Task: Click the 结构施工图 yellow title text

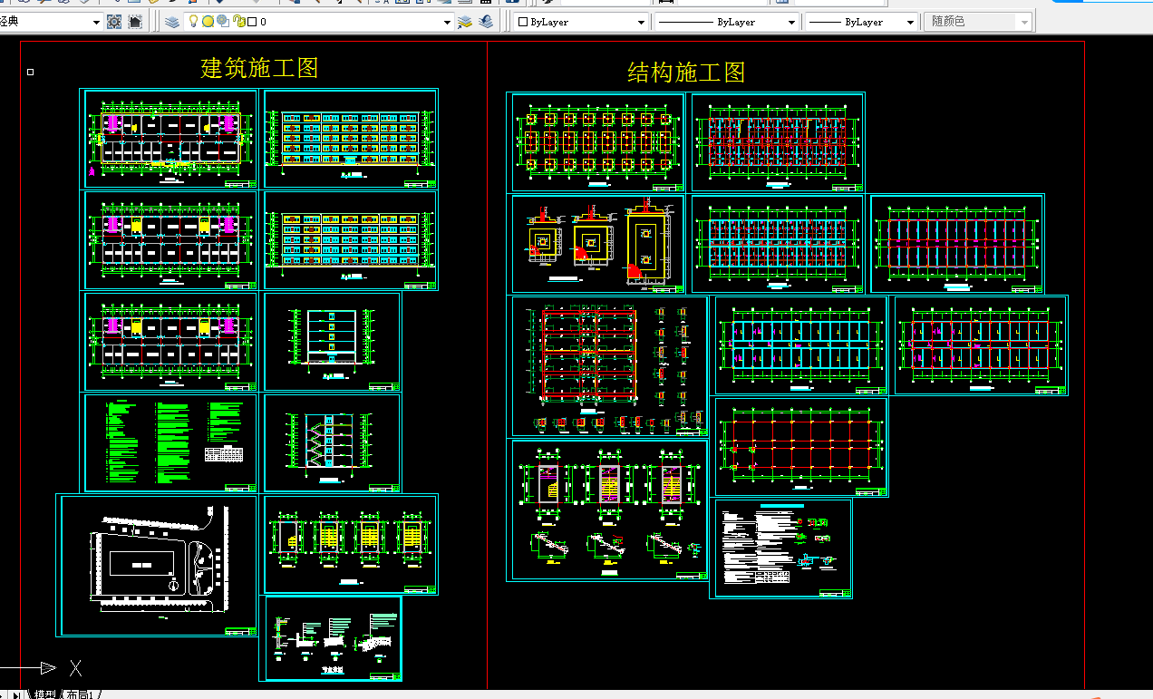Action: pyautogui.click(x=686, y=73)
